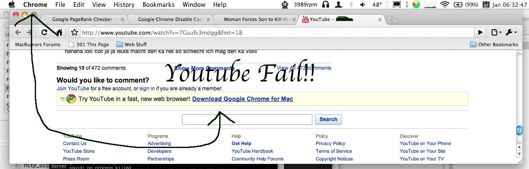Click the headphones menu bar icon
Image resolution: width=529 pixels, height=169 pixels.
click(326, 5)
